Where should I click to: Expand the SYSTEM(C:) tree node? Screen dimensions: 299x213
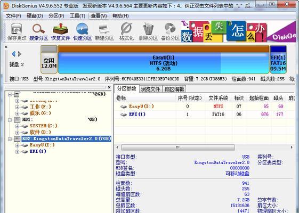(x=17, y=126)
